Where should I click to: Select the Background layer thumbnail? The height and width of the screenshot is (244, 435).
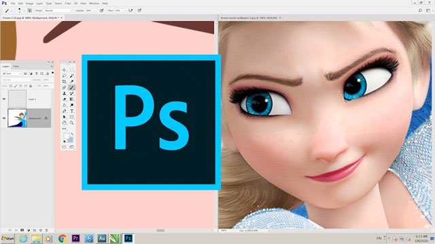point(17,118)
